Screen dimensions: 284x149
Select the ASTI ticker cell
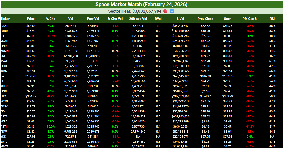click(x=4, y=126)
